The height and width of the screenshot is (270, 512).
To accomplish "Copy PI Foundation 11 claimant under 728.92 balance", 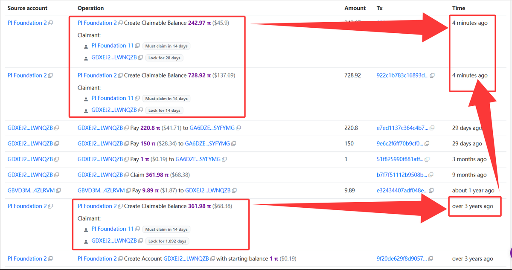I will (137, 99).
